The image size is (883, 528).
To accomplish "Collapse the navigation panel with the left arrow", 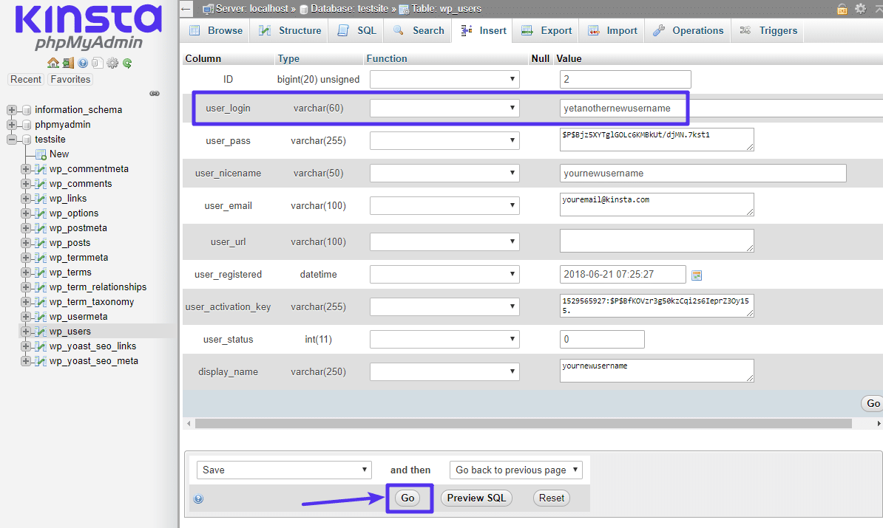I will [187, 9].
